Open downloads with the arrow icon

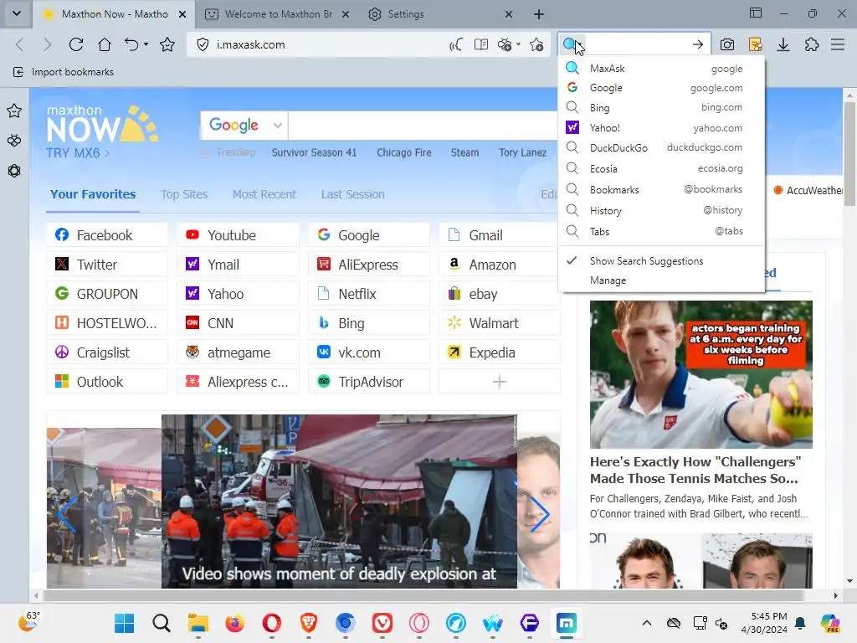[x=783, y=44]
